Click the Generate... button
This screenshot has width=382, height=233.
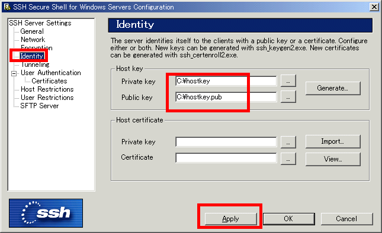tap(333, 88)
